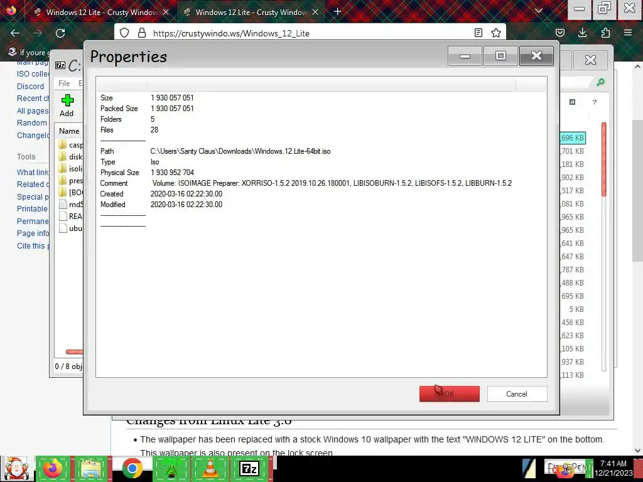Open Firefox application hamburger menu

(627, 33)
